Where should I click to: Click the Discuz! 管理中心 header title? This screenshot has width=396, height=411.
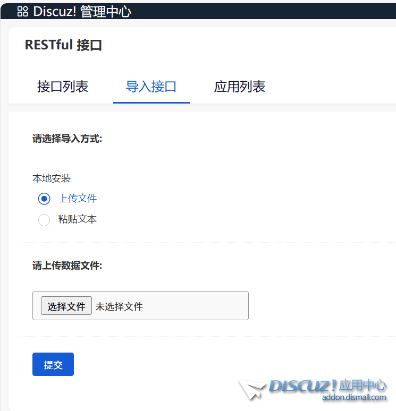click(x=82, y=12)
